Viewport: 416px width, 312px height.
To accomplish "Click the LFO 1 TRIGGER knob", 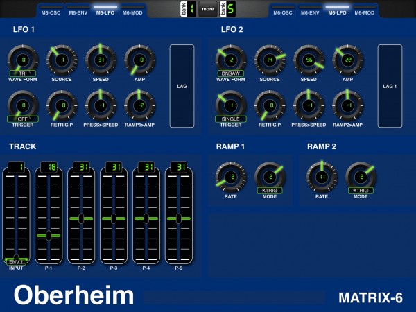I will click(x=23, y=105).
